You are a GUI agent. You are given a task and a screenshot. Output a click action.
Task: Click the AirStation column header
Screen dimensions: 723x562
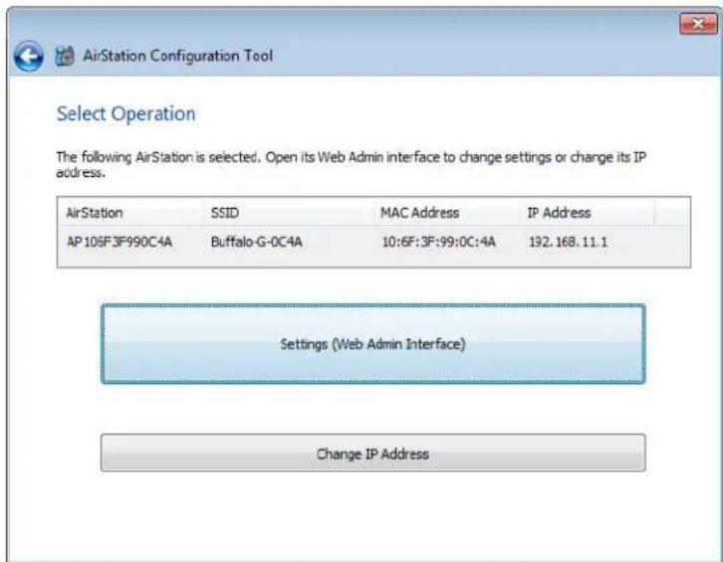130,212
